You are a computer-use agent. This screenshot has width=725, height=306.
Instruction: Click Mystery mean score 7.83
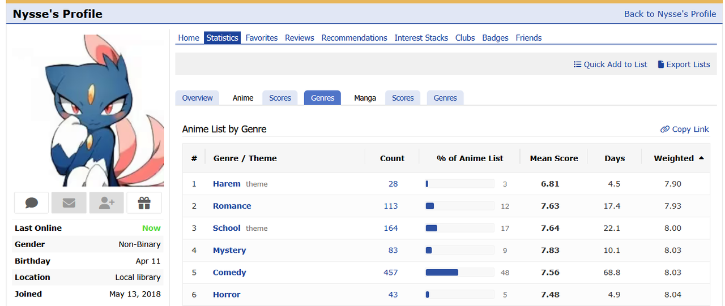click(550, 250)
